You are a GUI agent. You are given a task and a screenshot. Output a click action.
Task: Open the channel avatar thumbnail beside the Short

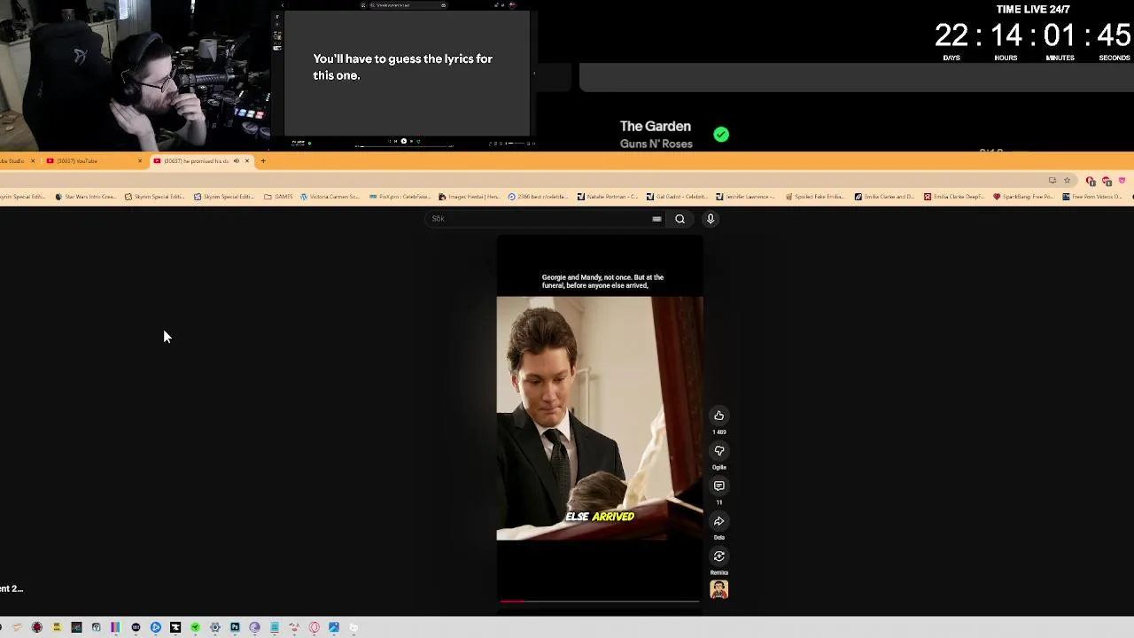point(718,590)
